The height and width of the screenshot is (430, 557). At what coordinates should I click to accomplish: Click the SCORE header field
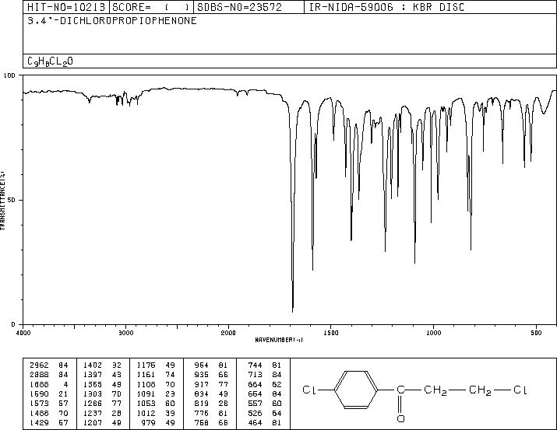click(x=151, y=7)
